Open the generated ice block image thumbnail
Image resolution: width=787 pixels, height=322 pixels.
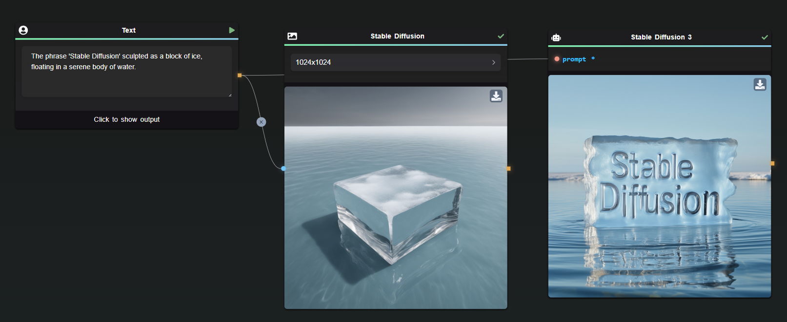(396, 198)
